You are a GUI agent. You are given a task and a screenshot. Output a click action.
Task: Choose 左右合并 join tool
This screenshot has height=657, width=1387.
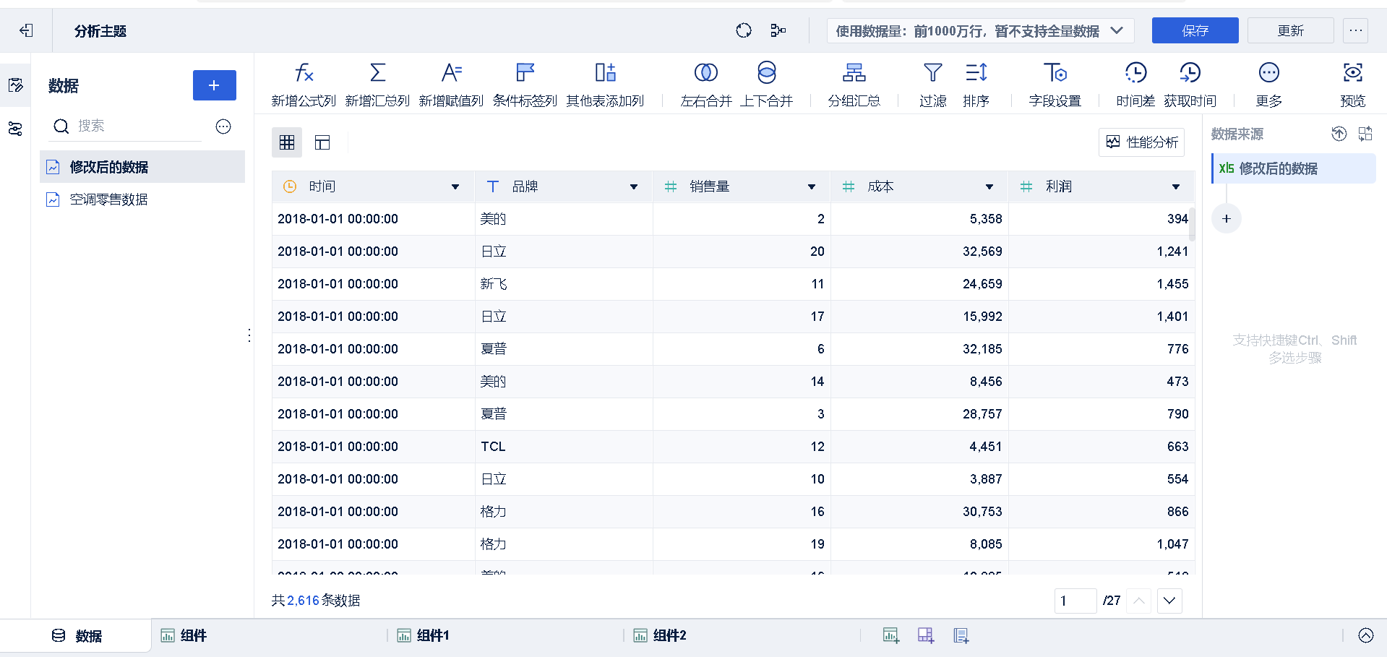click(706, 85)
